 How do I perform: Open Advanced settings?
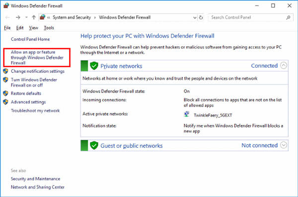28,102
